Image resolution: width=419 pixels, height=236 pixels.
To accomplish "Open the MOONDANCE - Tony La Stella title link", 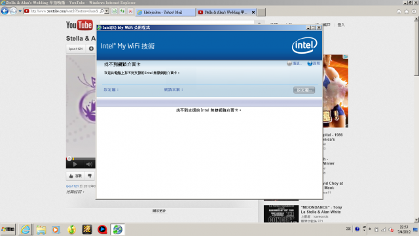I will [321, 210].
